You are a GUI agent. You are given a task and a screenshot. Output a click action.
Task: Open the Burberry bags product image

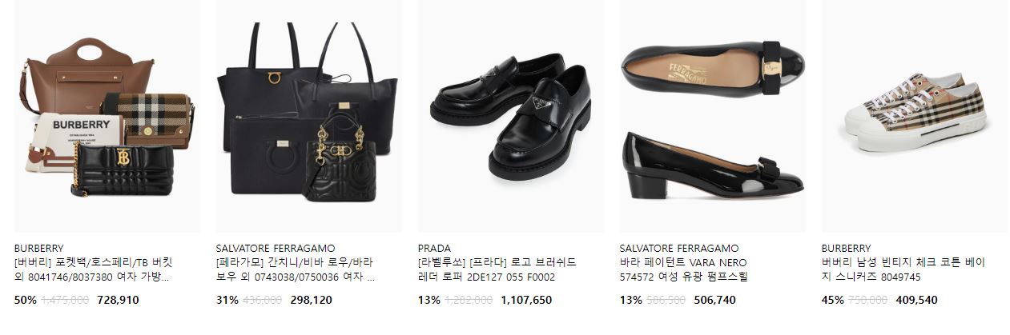(x=107, y=117)
